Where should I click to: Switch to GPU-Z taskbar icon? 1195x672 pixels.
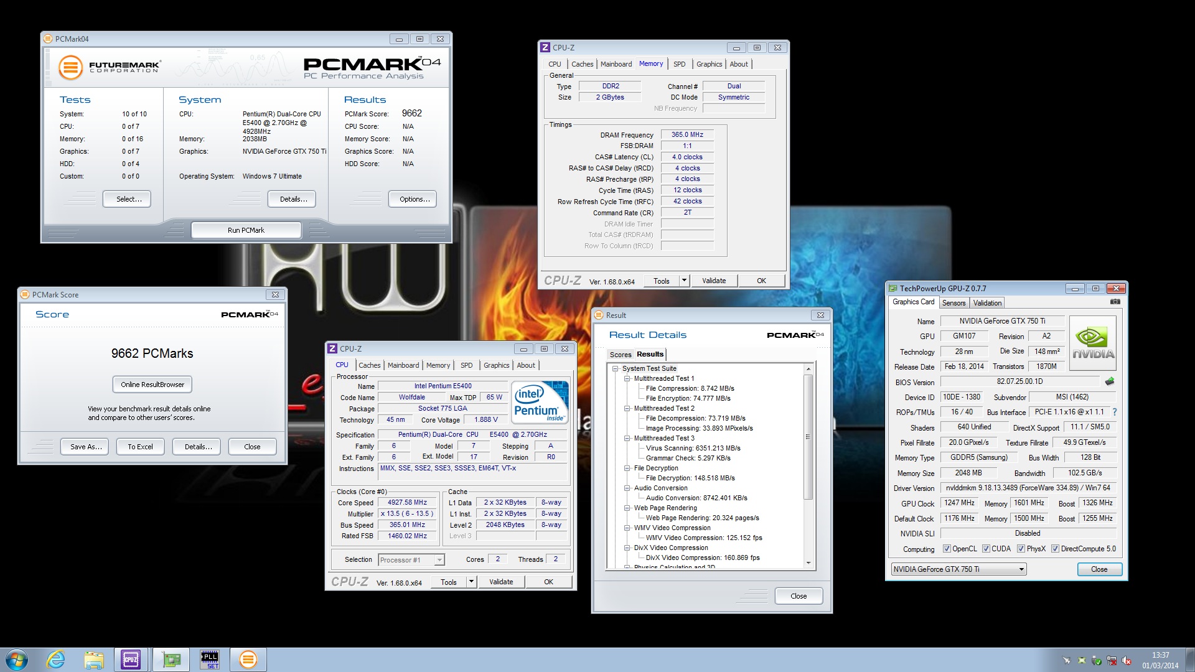(x=171, y=660)
